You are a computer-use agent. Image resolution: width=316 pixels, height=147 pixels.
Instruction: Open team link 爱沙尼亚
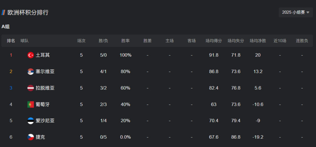coord(45,121)
